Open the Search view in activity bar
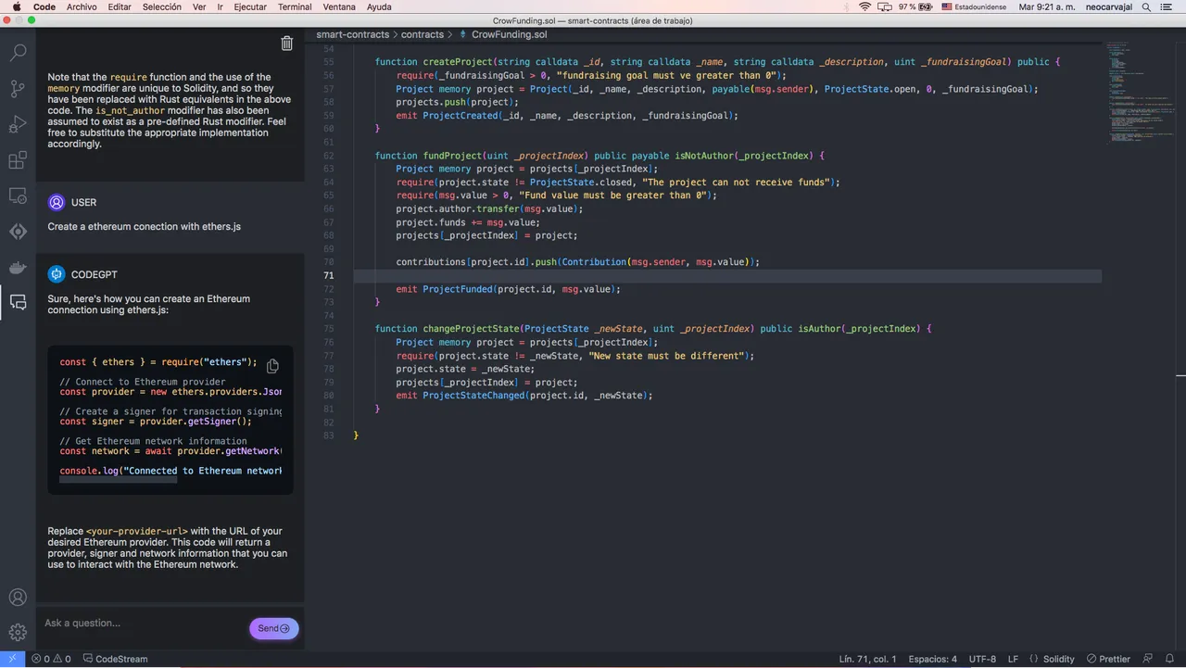 pyautogui.click(x=18, y=53)
